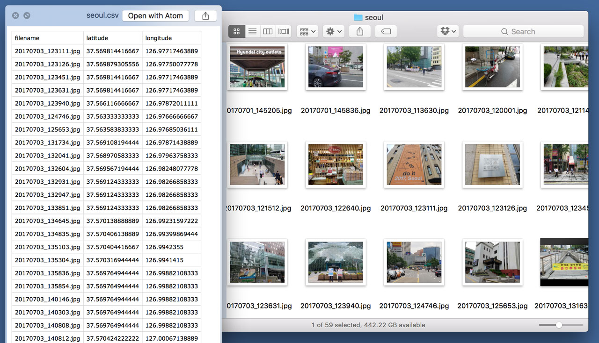Click the Edit Tags icon
Image resolution: width=599 pixels, height=343 pixels.
[x=386, y=31]
